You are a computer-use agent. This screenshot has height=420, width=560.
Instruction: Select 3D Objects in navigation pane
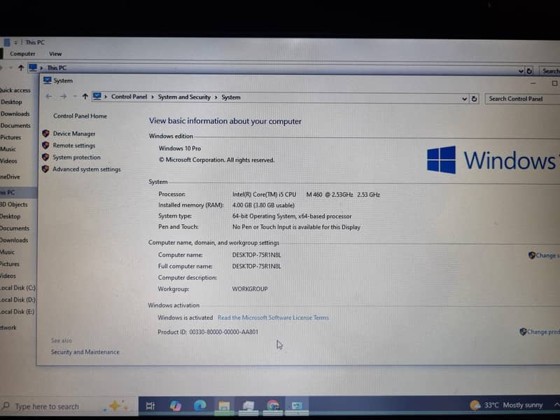tap(13, 204)
